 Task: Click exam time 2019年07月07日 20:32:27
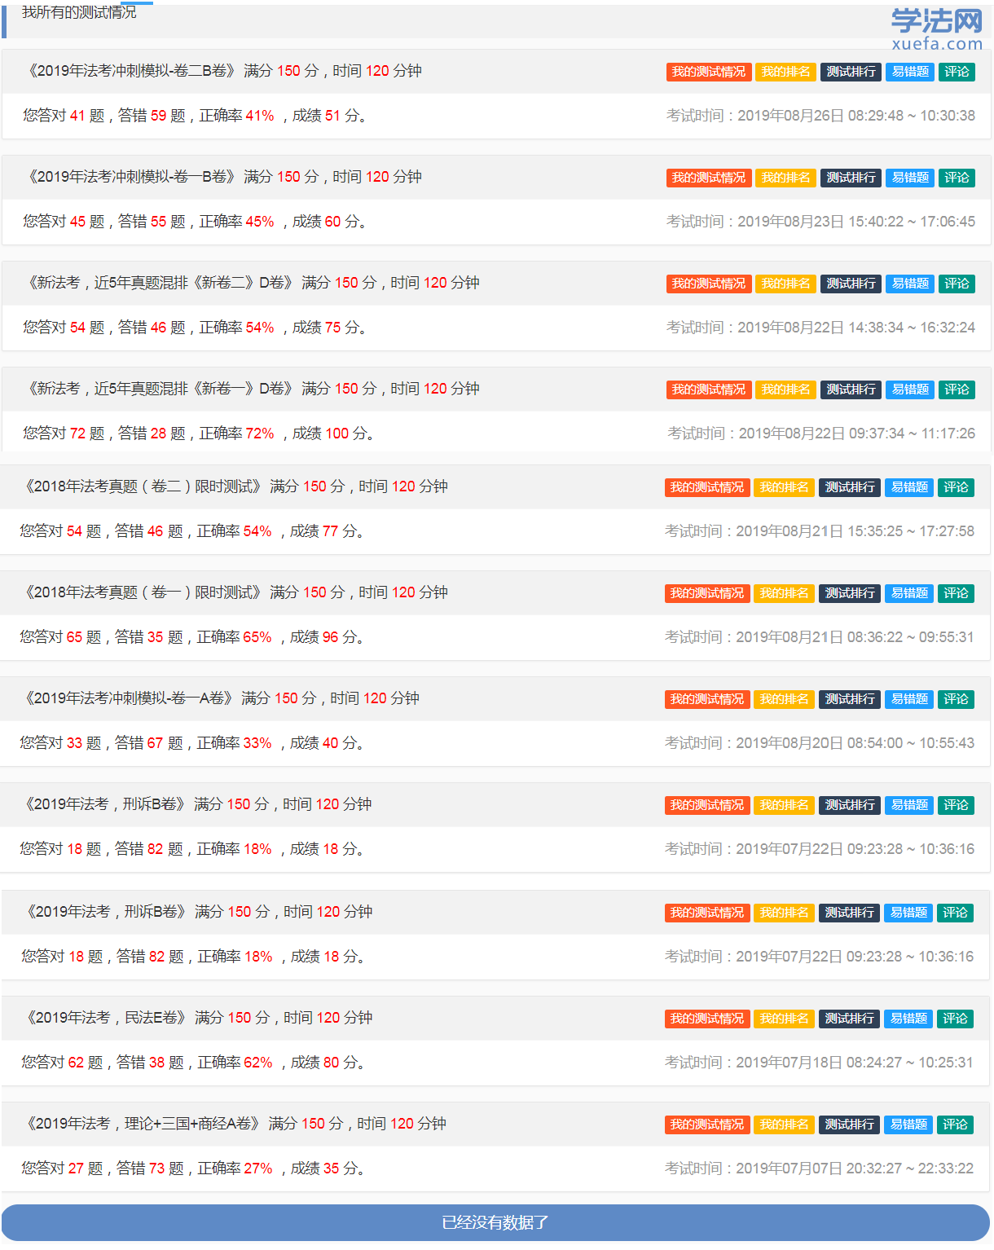819,1169
